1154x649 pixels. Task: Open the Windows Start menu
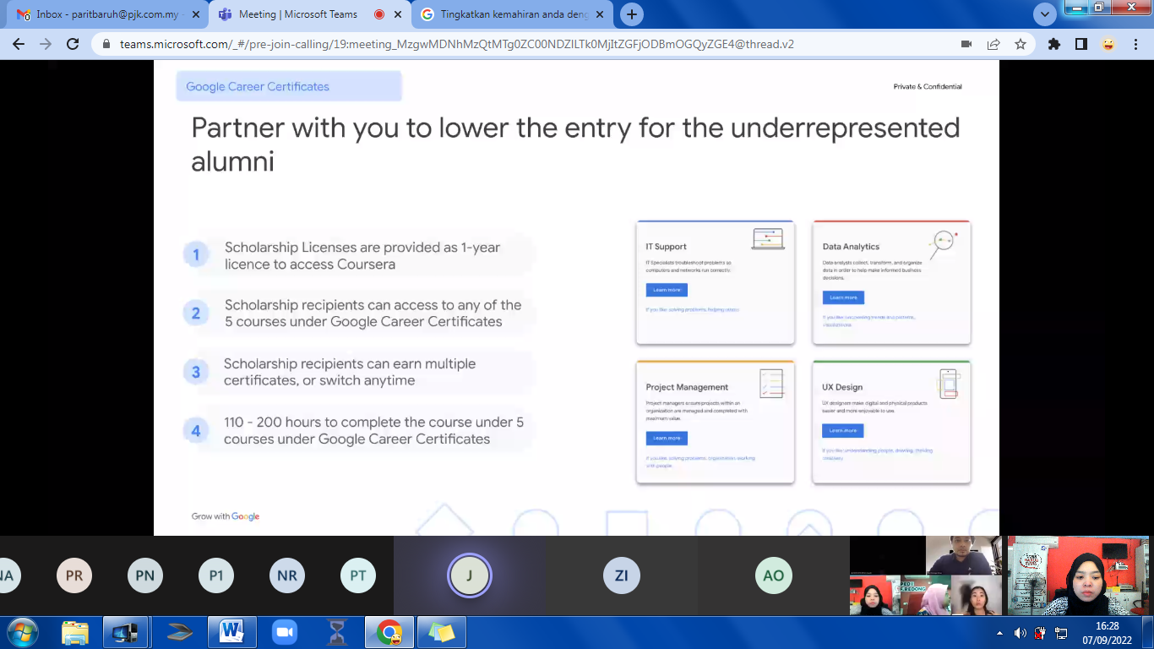(22, 632)
